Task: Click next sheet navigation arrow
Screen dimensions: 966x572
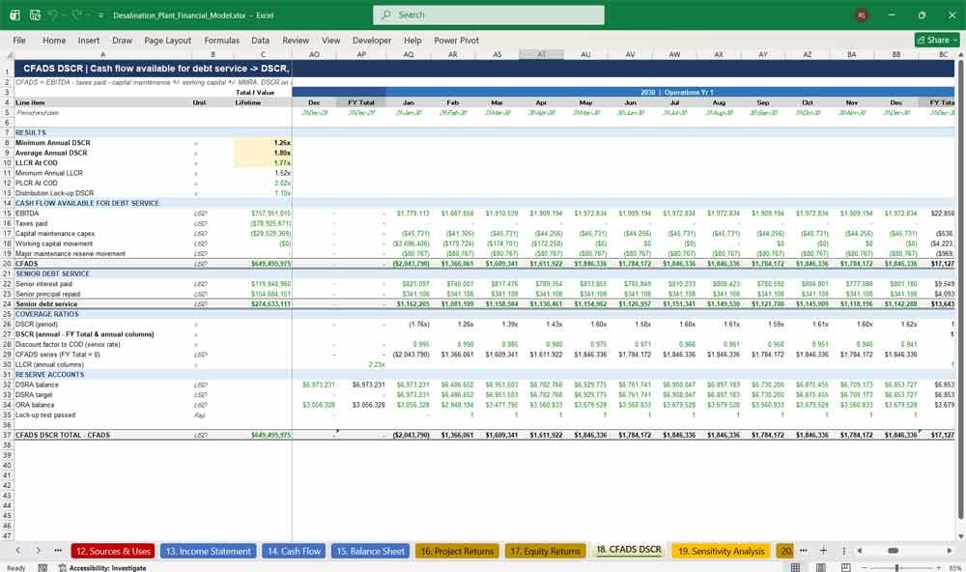Action: coord(39,551)
